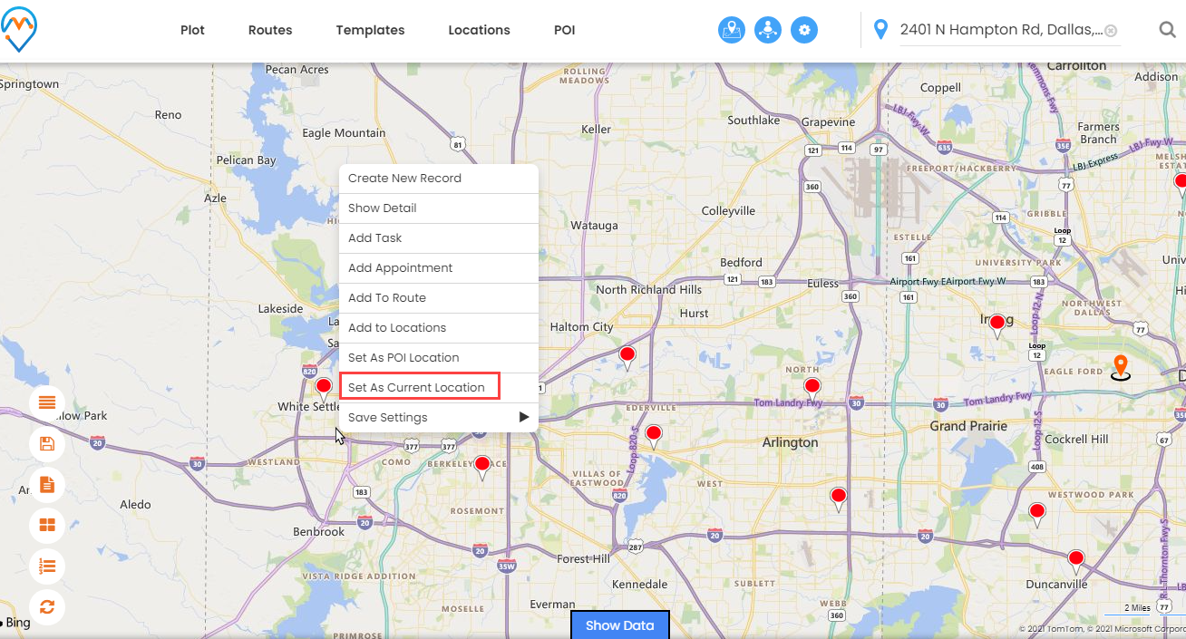This screenshot has height=639, width=1186.
Task: Open settings with the blue gear icon
Action: tap(804, 30)
